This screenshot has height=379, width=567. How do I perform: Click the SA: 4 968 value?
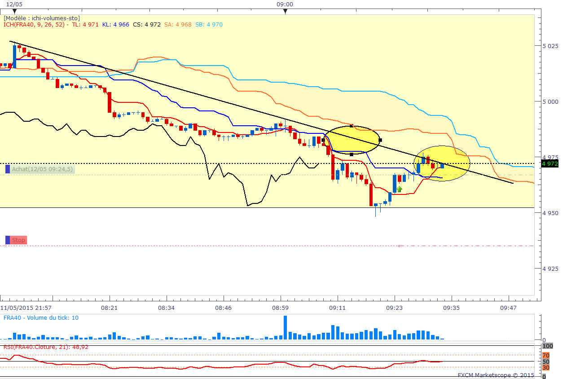pyautogui.click(x=178, y=25)
